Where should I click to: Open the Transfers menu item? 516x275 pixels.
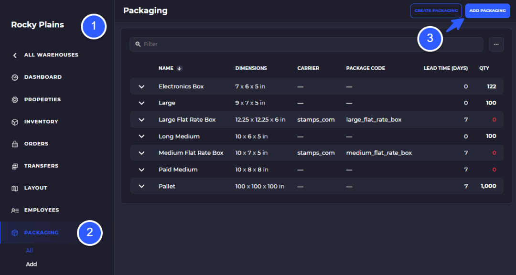click(41, 166)
